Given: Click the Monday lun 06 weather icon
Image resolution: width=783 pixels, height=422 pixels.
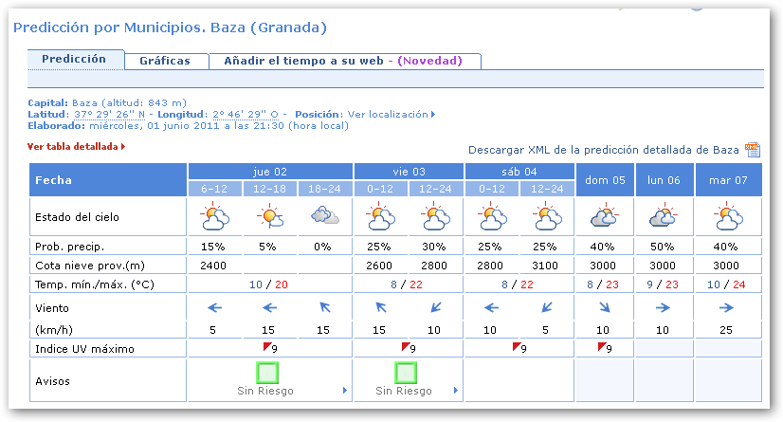Looking at the screenshot, I should [x=665, y=218].
